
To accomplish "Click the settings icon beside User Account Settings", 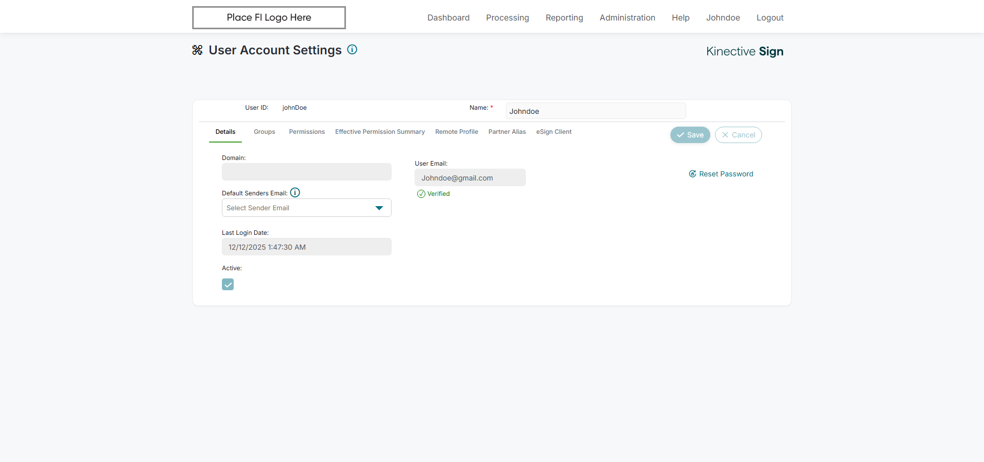I will tap(197, 50).
